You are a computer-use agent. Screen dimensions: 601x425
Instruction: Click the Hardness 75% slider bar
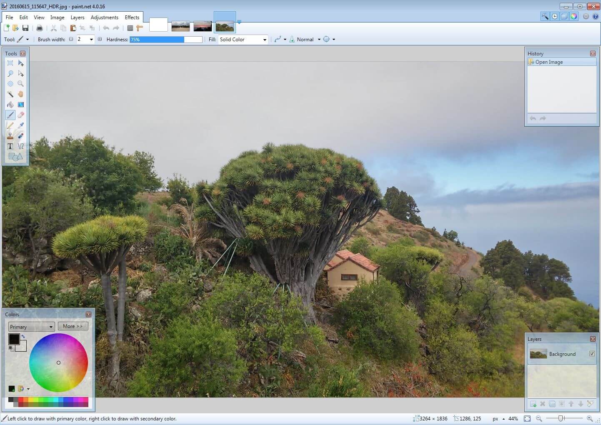point(166,40)
